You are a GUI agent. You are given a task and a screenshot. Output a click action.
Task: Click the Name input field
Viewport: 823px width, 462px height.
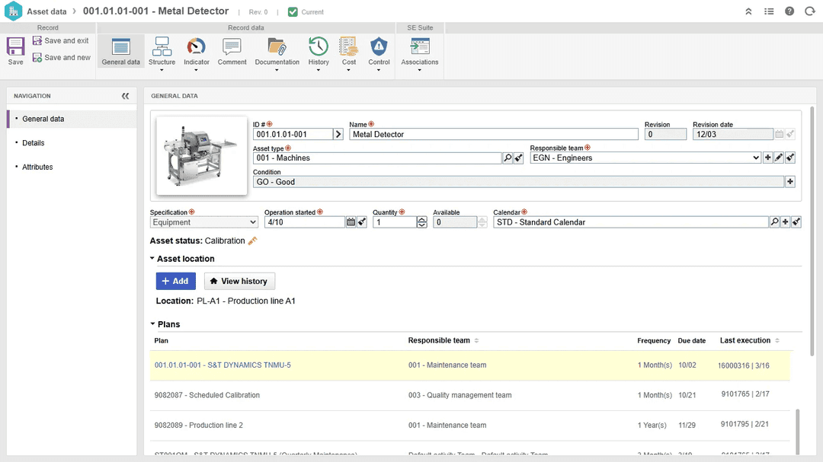pos(493,134)
